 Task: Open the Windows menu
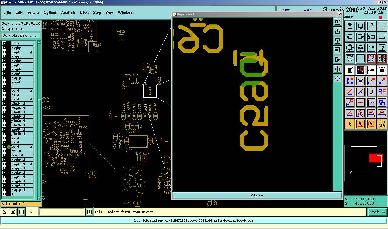click(x=125, y=12)
